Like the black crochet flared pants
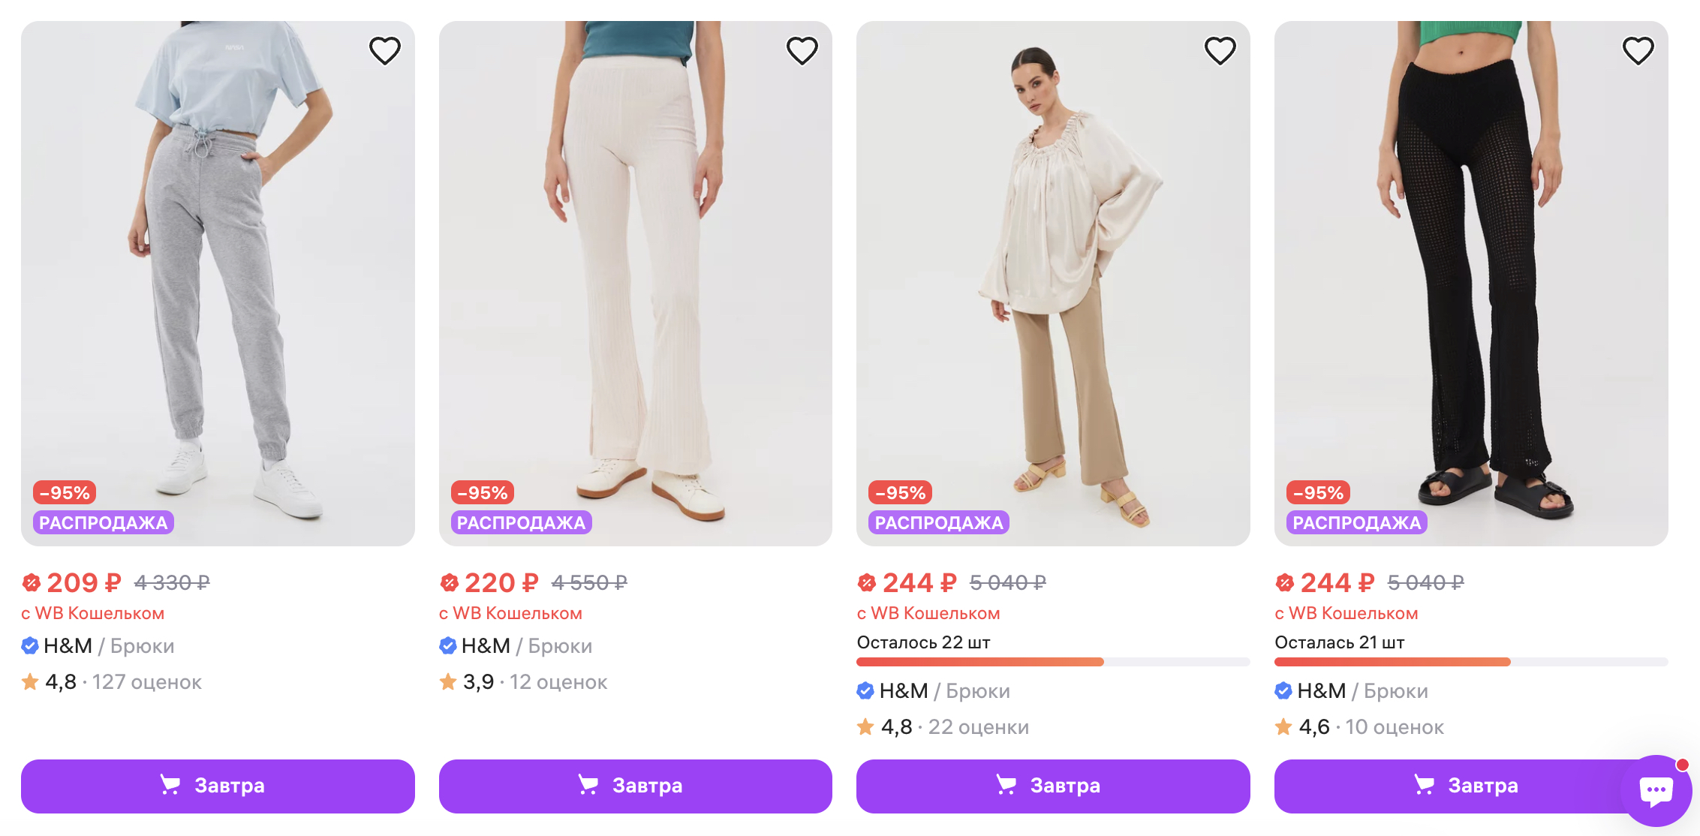Viewport: 1700px width, 836px height. point(1638,51)
